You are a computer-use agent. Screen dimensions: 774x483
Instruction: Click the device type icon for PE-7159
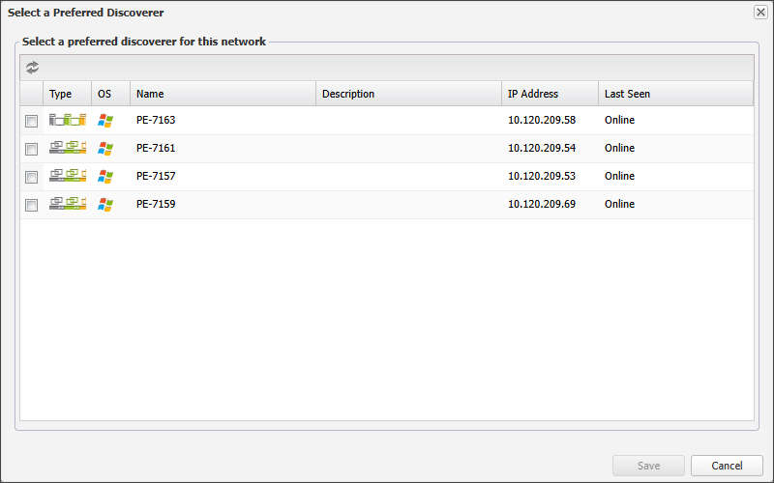click(x=68, y=205)
